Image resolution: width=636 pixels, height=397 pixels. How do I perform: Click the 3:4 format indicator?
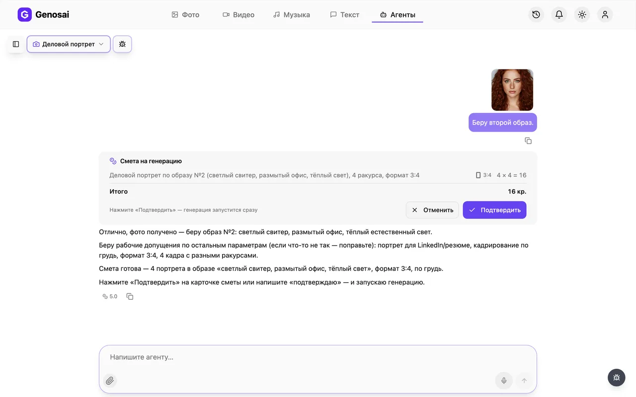coord(483,175)
